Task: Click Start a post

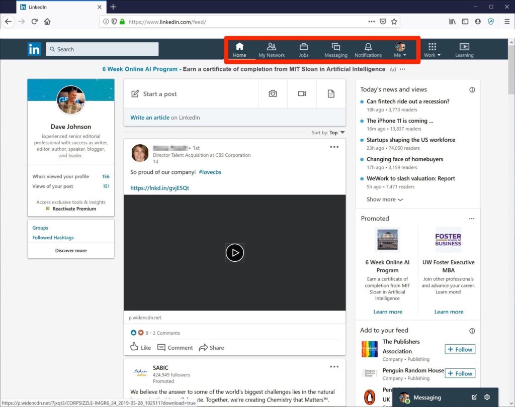Action: click(x=159, y=94)
